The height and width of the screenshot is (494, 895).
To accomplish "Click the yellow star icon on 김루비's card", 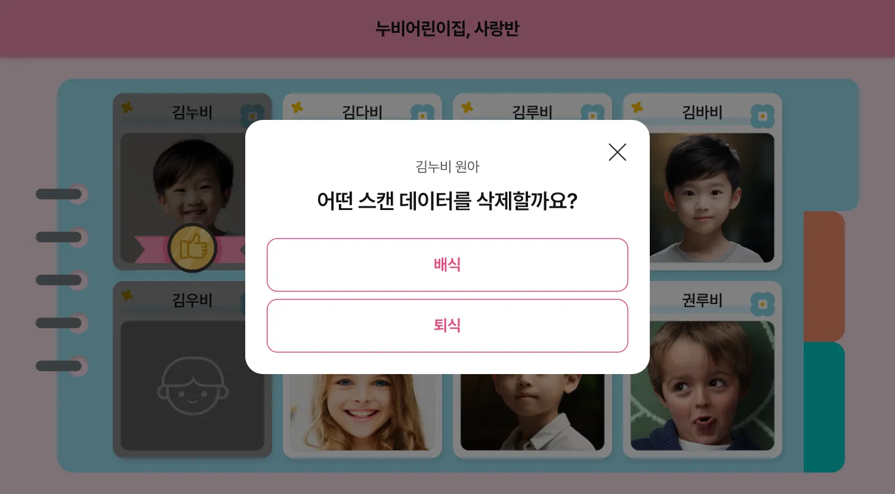I will 467,108.
